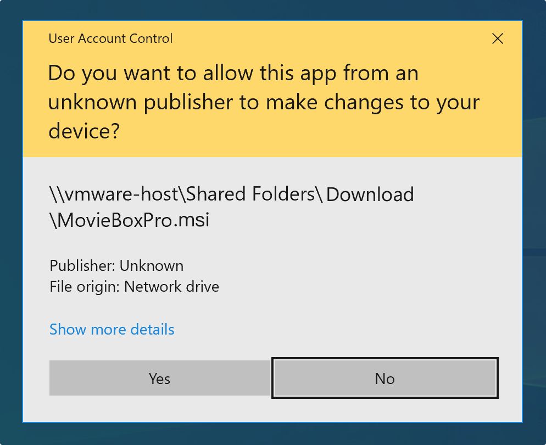Reveal certificate details via Show more details

(x=112, y=329)
